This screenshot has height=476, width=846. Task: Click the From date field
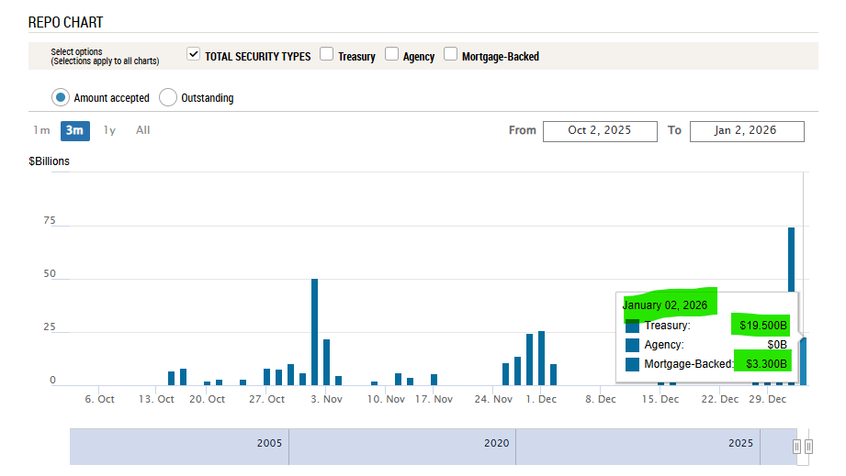[600, 131]
